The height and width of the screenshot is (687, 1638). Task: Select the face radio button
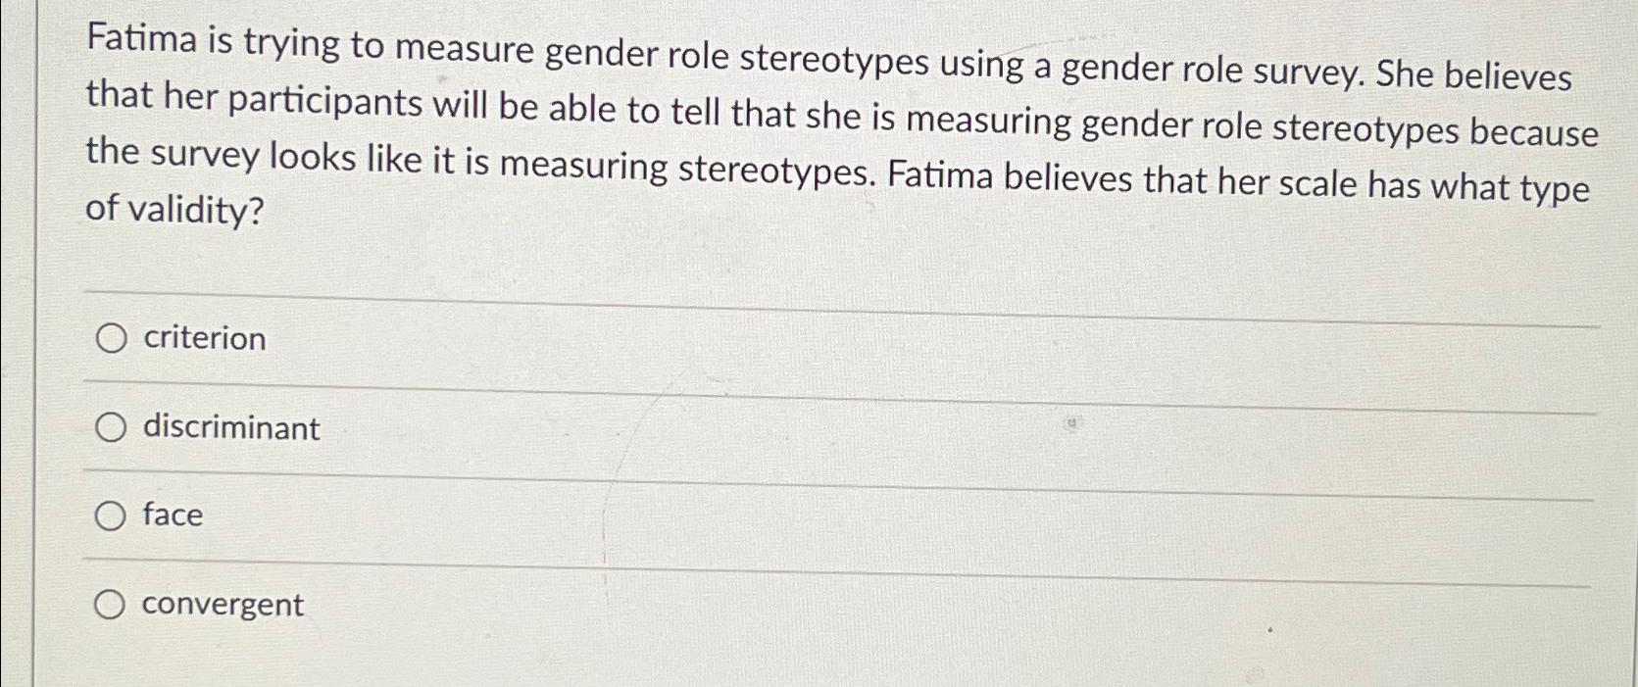pos(111,514)
